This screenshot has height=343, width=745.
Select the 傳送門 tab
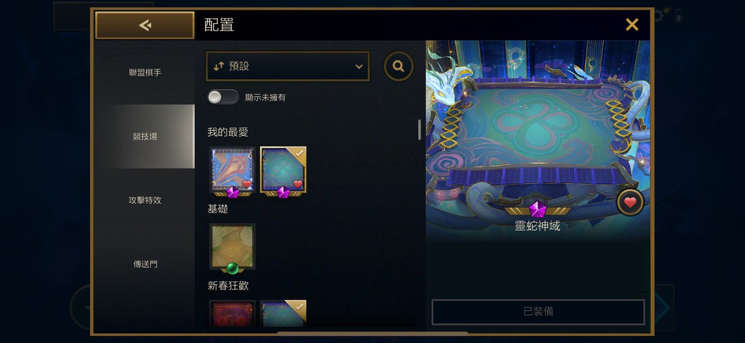click(x=145, y=264)
